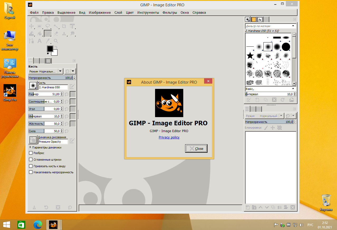Viewport: 337px width, 230px height.
Task: Open the Basic brush tag dropdown
Action: click(x=271, y=89)
